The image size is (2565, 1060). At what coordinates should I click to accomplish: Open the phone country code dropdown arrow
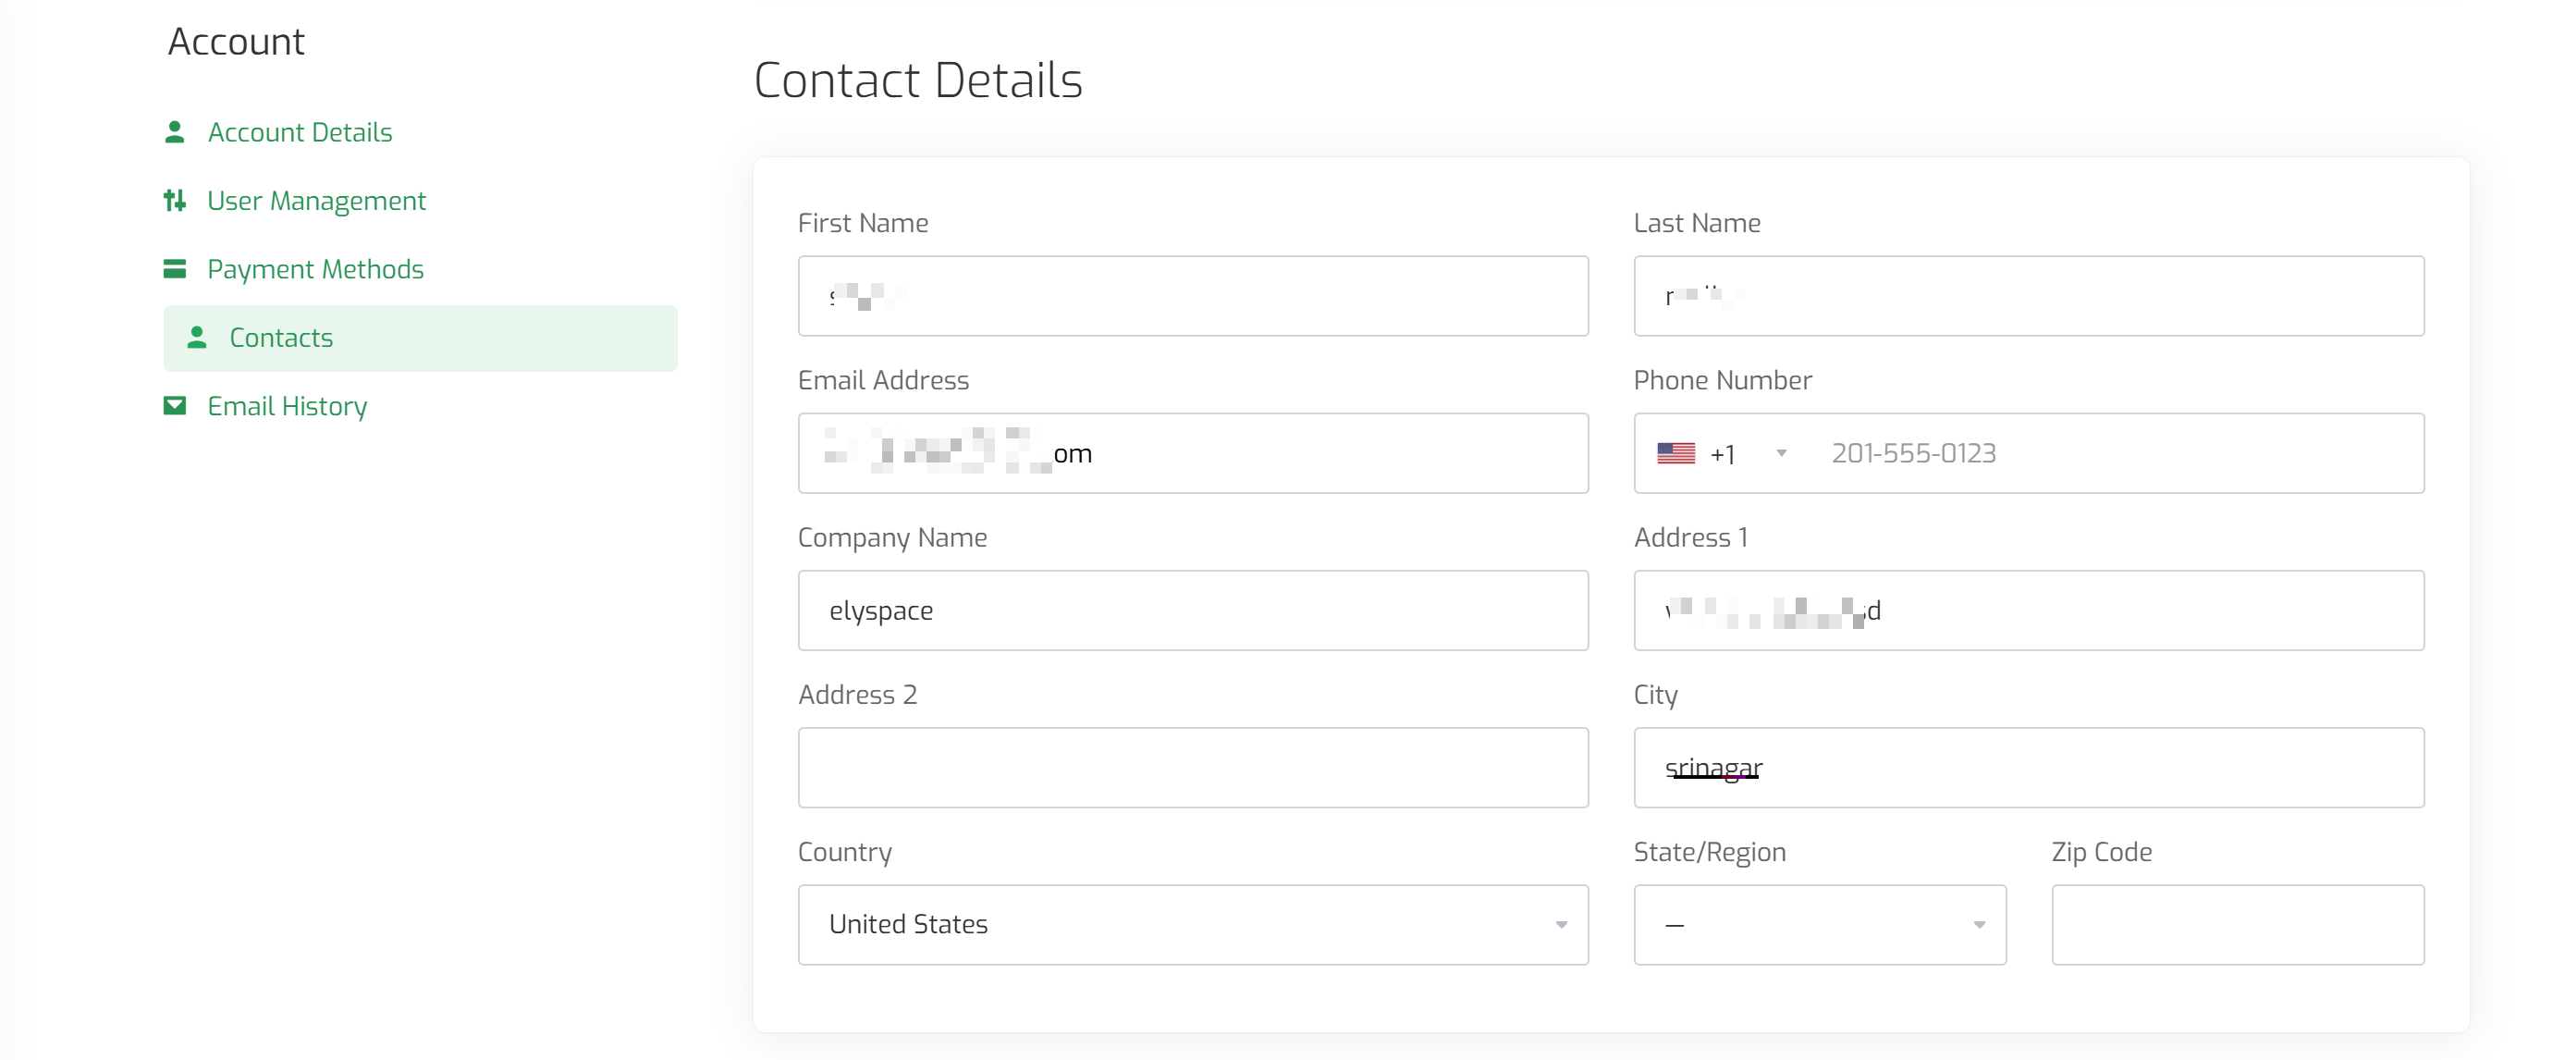(x=1782, y=453)
